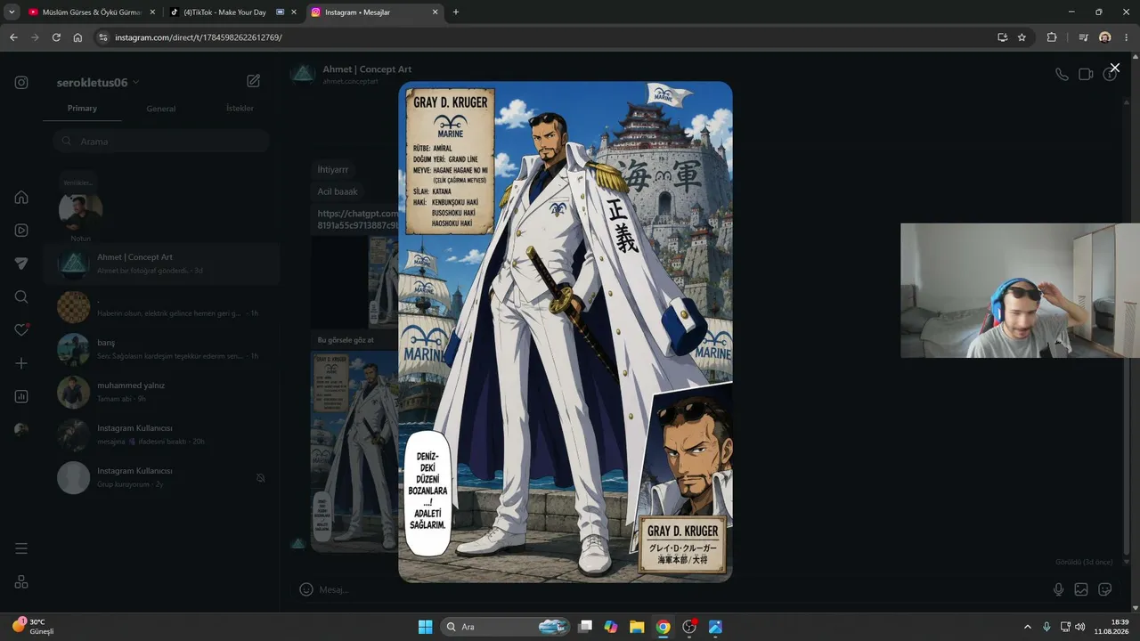Show hidden system tray icons
This screenshot has height=641, width=1140.
tap(1028, 627)
